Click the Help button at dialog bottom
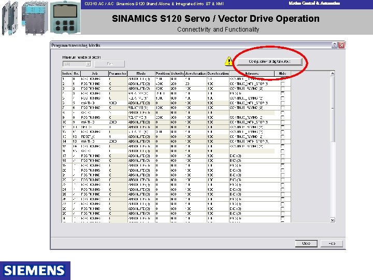 332,243
